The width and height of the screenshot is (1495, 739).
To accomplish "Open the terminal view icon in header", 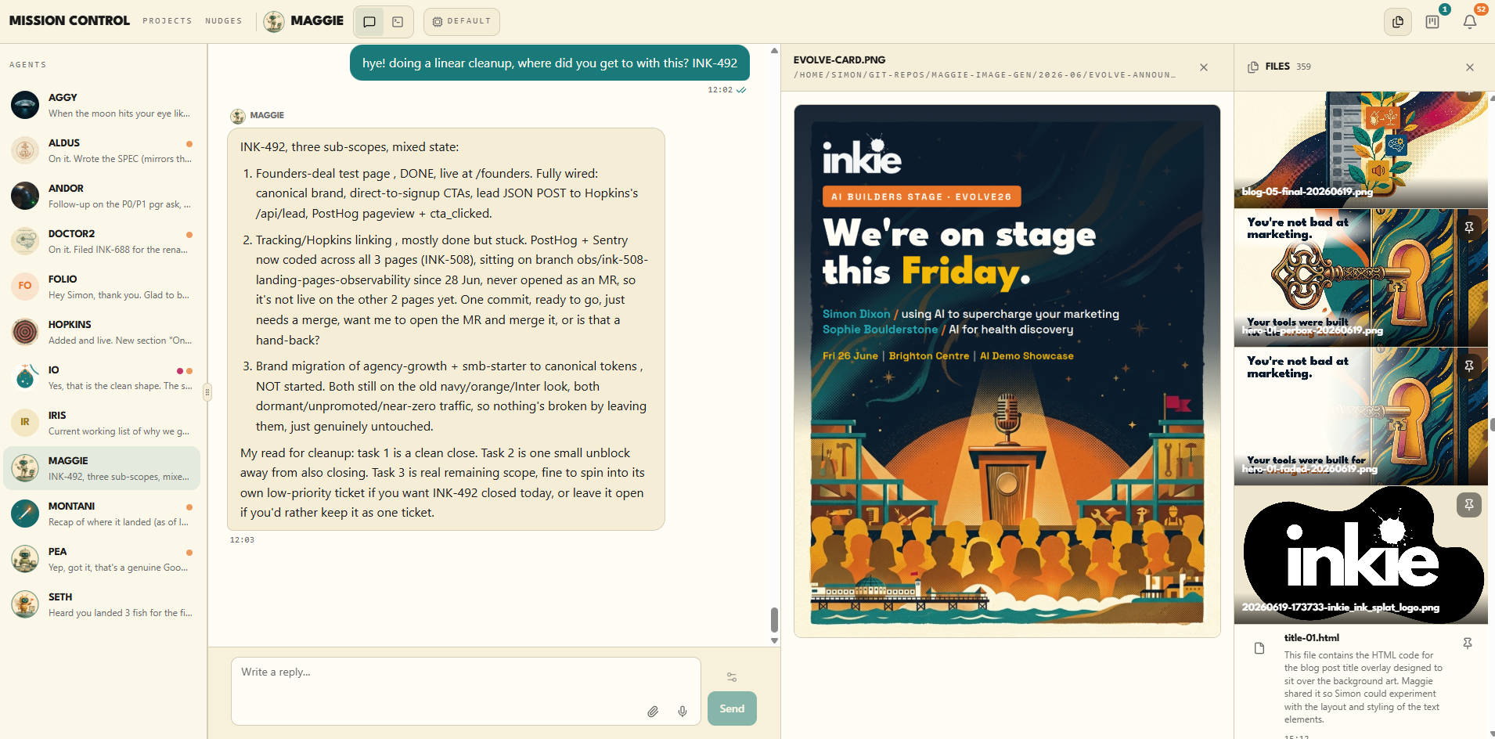I will pyautogui.click(x=398, y=22).
